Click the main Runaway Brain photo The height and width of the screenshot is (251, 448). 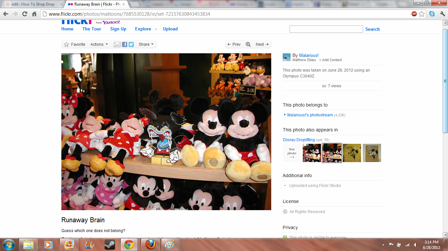166,132
